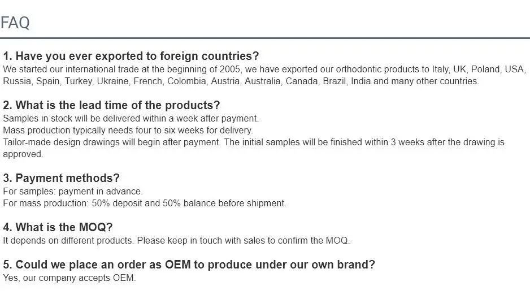The height and width of the screenshot is (299, 530).
Task: Select the OEM order question heading
Action: (189, 265)
